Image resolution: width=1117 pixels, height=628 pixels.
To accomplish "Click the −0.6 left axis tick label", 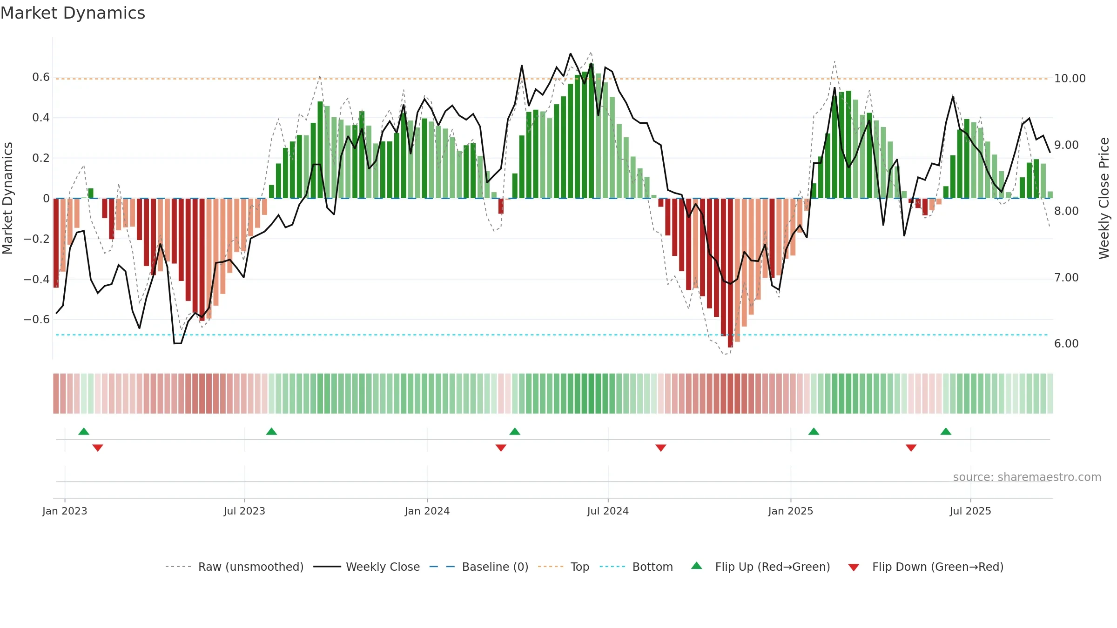I will [x=37, y=320].
